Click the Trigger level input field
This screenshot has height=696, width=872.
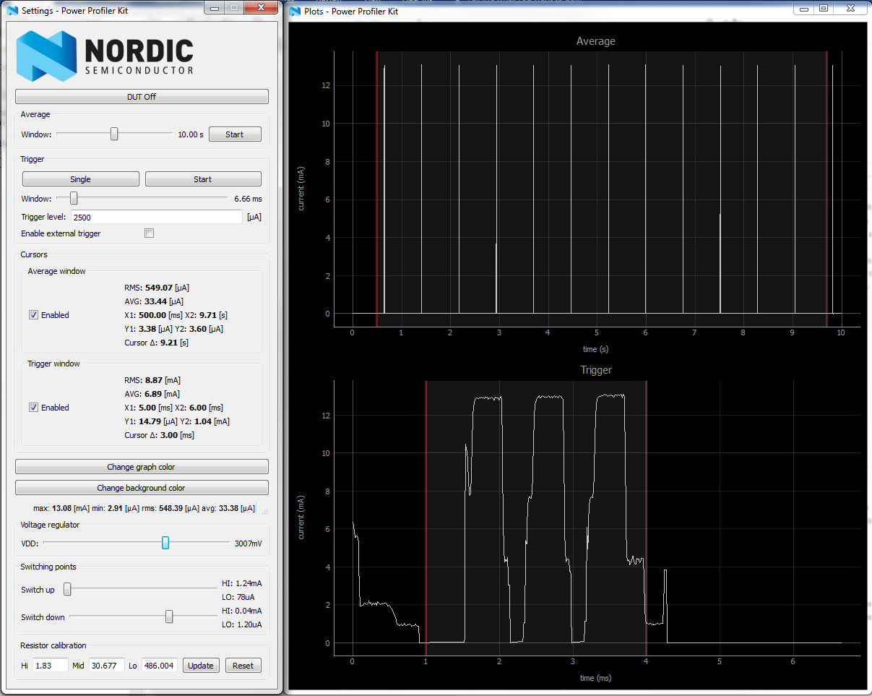pyautogui.click(x=157, y=217)
